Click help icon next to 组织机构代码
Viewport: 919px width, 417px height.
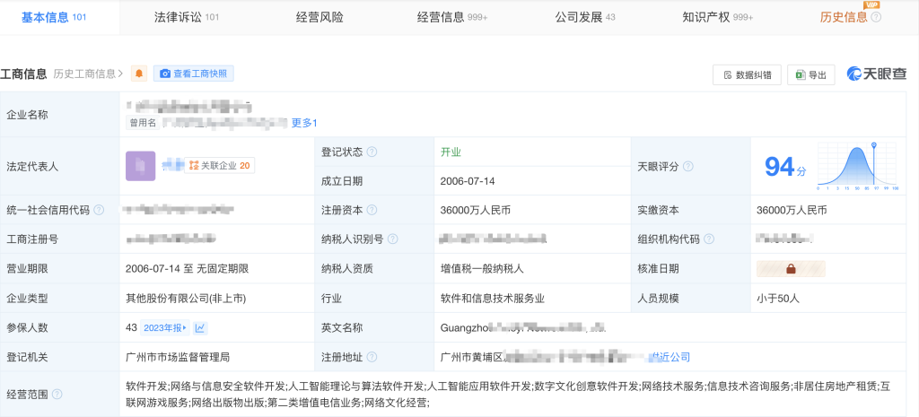pyautogui.click(x=709, y=239)
